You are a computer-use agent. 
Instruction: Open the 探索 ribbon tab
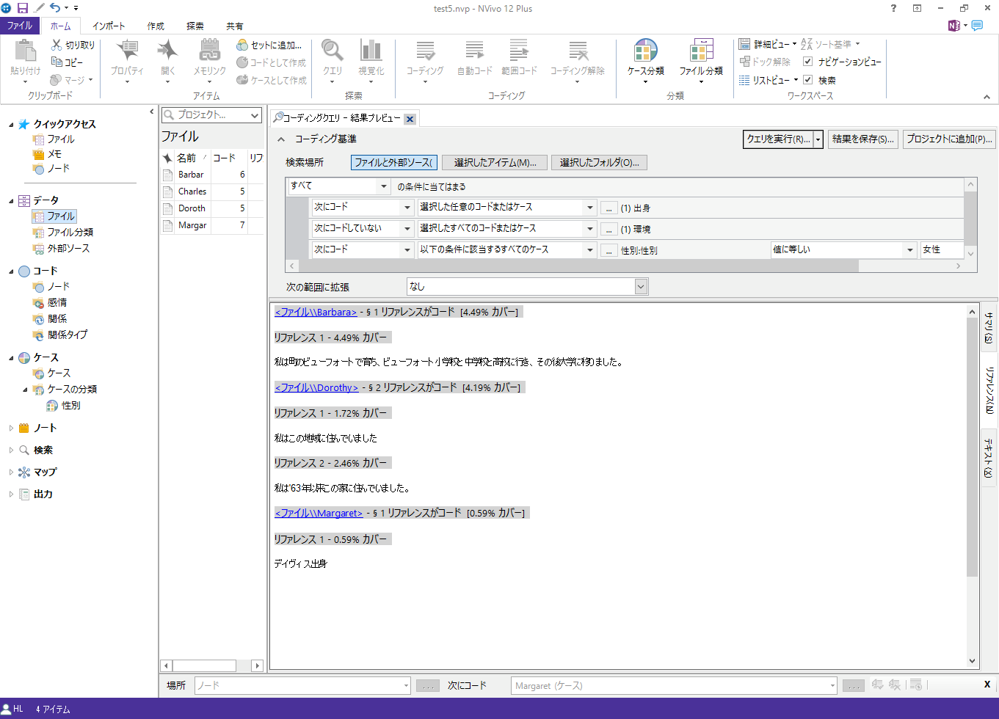[x=195, y=26]
